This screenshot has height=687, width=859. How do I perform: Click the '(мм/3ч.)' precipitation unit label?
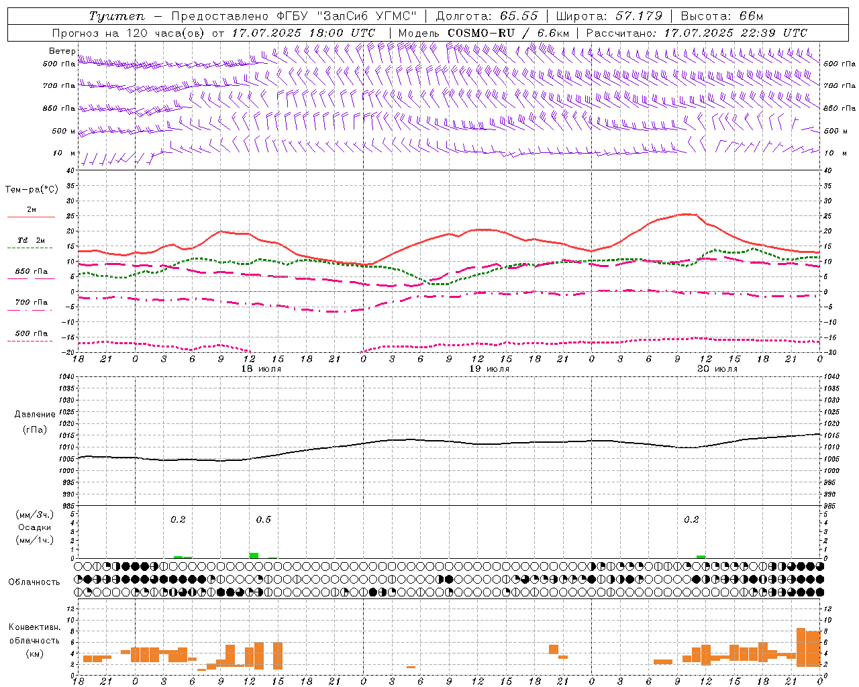[x=35, y=515]
